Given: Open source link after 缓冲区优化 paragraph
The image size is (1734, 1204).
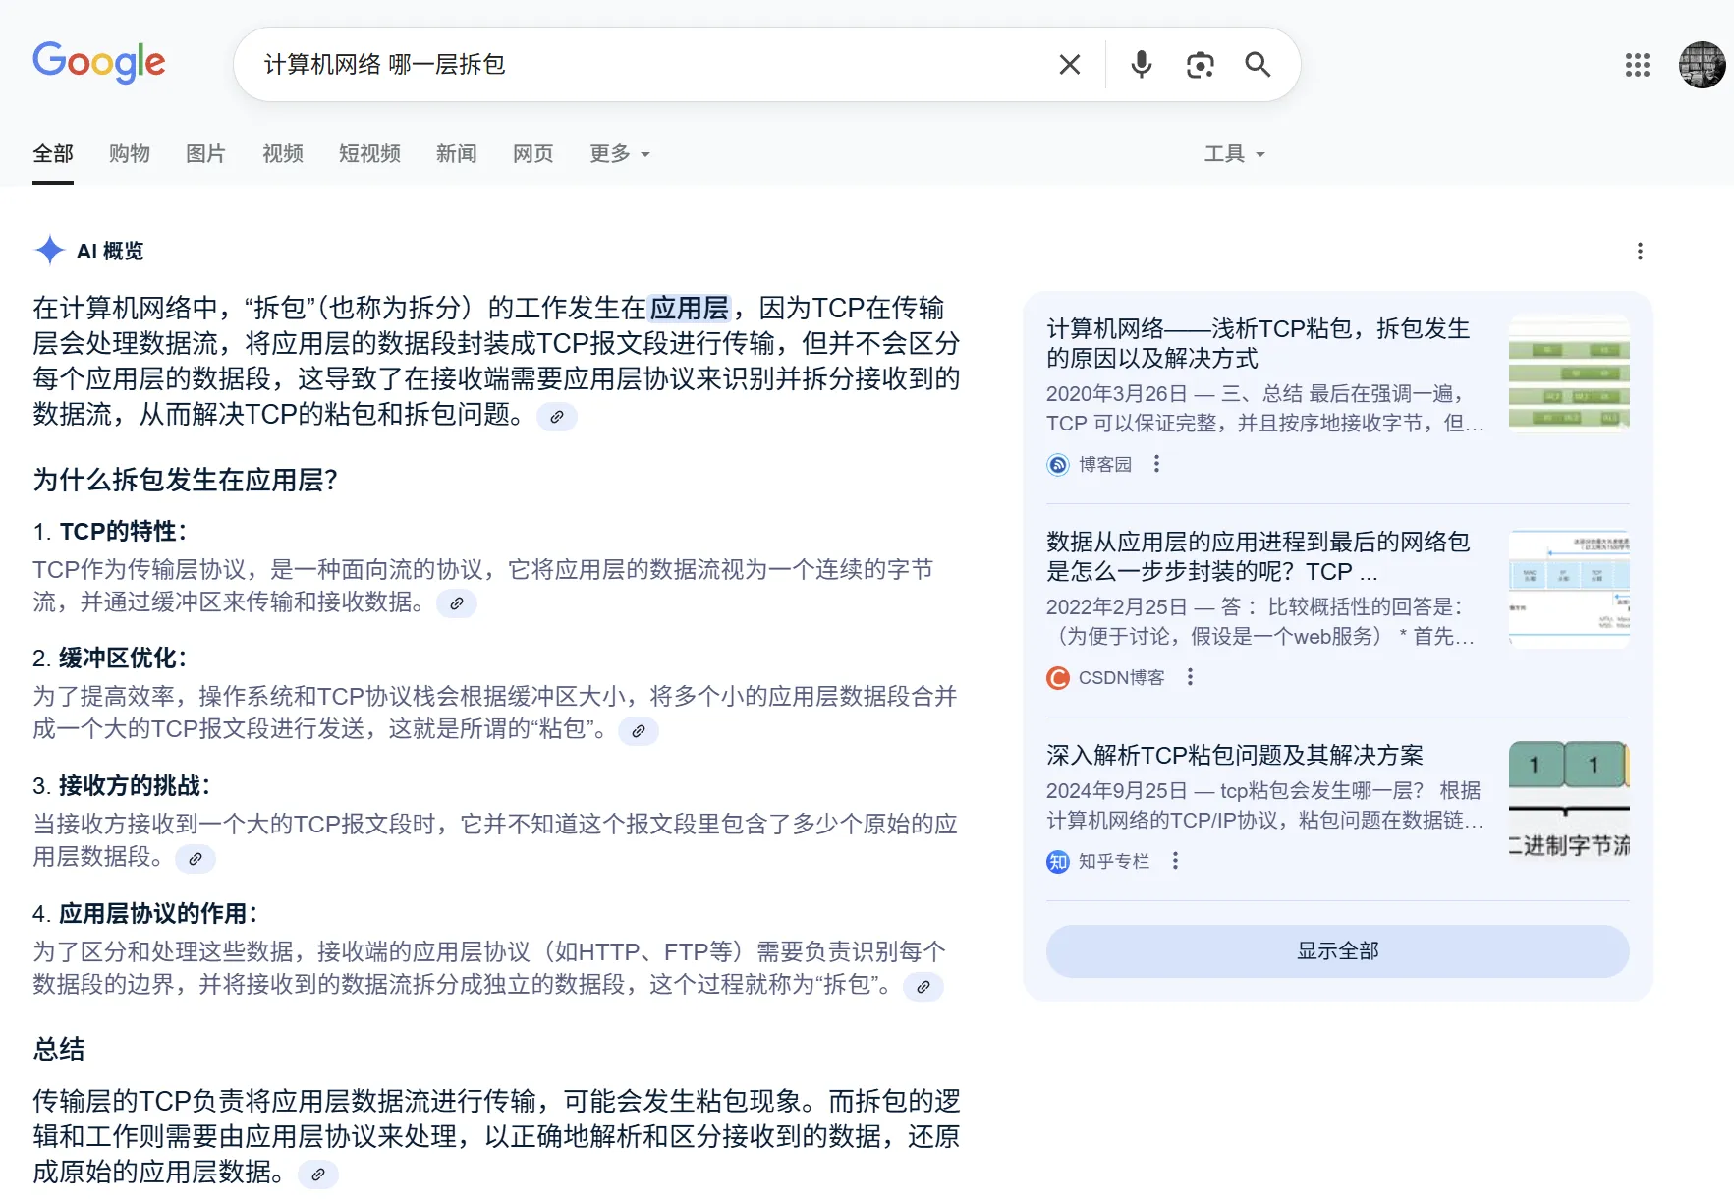Looking at the screenshot, I should point(639,731).
